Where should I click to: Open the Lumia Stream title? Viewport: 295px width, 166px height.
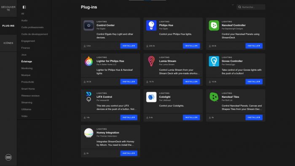tap(168, 61)
